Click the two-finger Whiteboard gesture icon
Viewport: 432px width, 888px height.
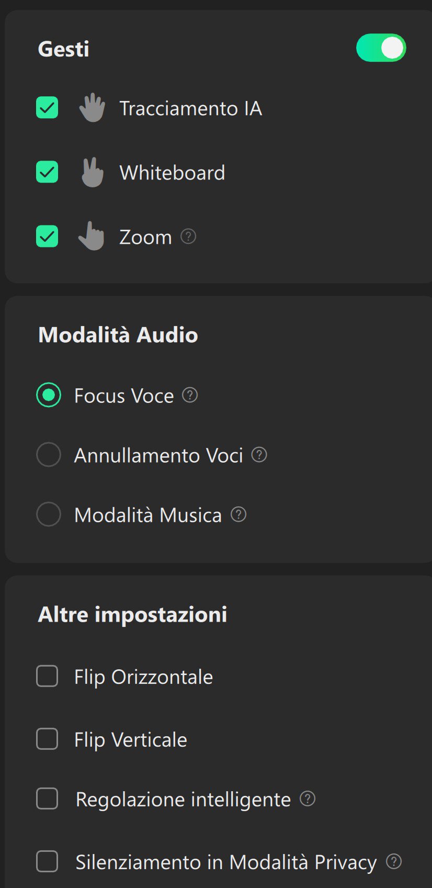tap(92, 172)
